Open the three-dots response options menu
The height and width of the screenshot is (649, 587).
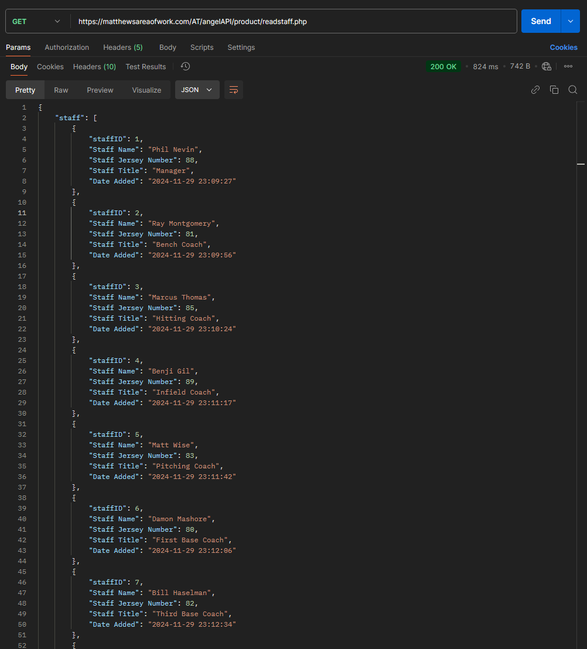point(568,66)
